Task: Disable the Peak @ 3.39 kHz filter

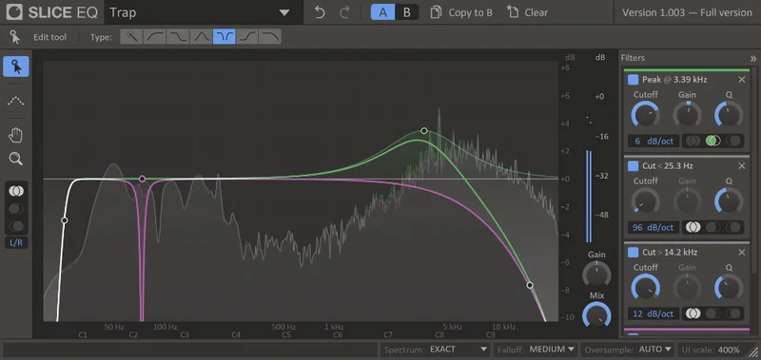Action: point(633,80)
